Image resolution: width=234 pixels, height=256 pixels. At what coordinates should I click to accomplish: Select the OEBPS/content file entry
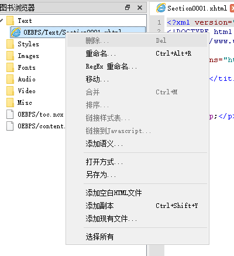(x=36, y=126)
